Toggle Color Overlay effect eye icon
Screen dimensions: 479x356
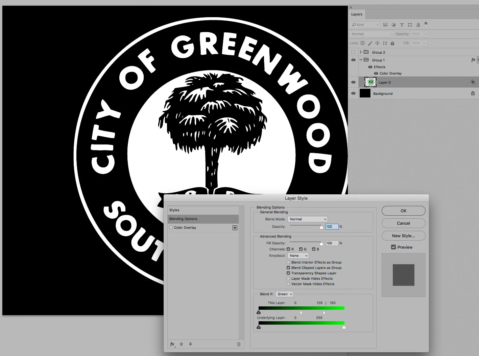click(x=376, y=73)
